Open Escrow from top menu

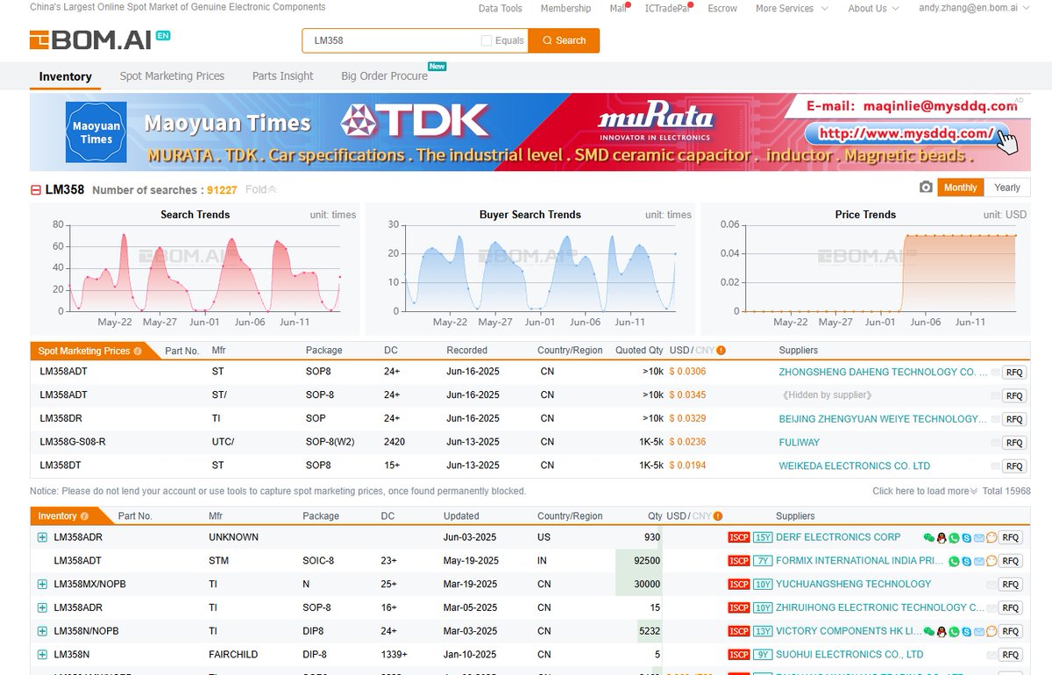(722, 9)
